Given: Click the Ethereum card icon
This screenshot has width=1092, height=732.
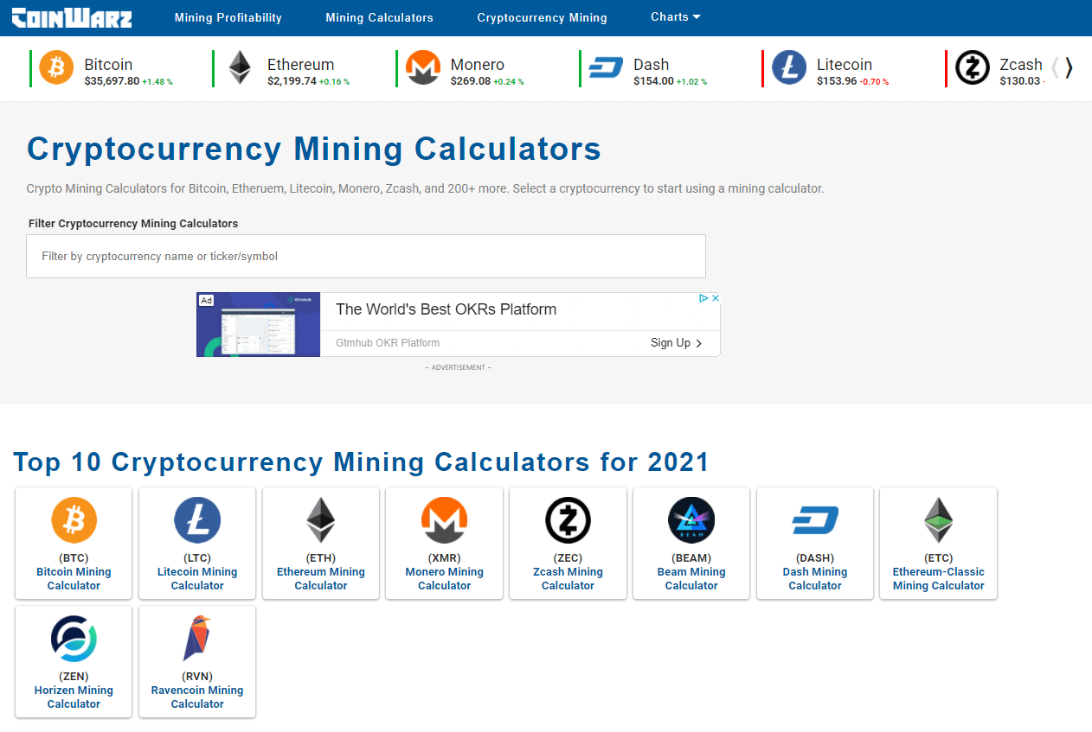Looking at the screenshot, I should click(x=321, y=520).
